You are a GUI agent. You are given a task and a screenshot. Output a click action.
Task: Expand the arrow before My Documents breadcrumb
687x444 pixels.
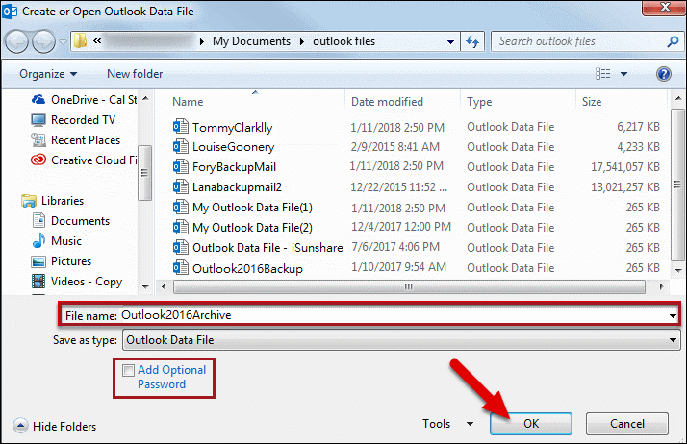pos(201,41)
